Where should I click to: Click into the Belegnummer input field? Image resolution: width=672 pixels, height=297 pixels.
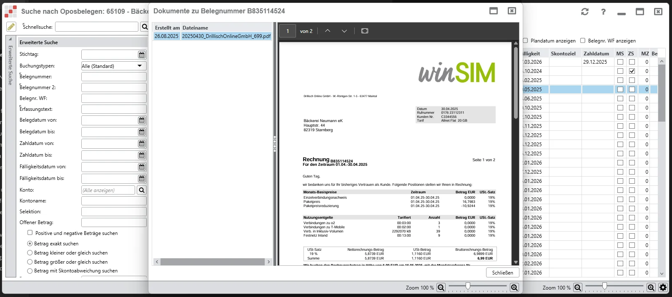click(x=114, y=77)
